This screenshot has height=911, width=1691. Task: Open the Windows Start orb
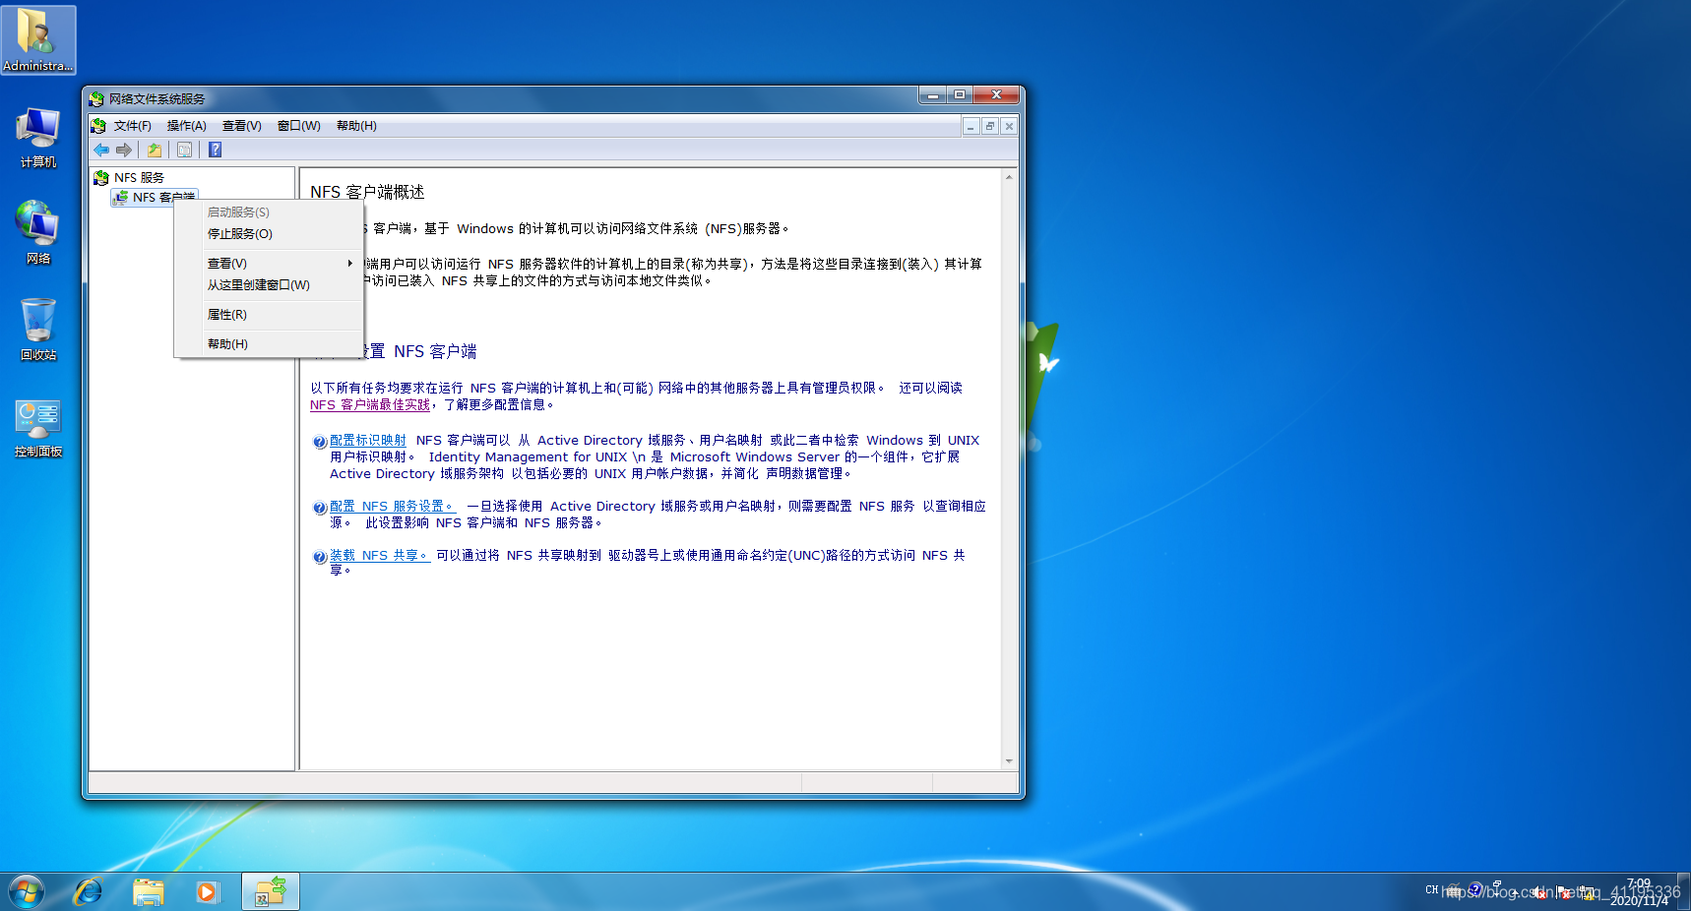(27, 892)
